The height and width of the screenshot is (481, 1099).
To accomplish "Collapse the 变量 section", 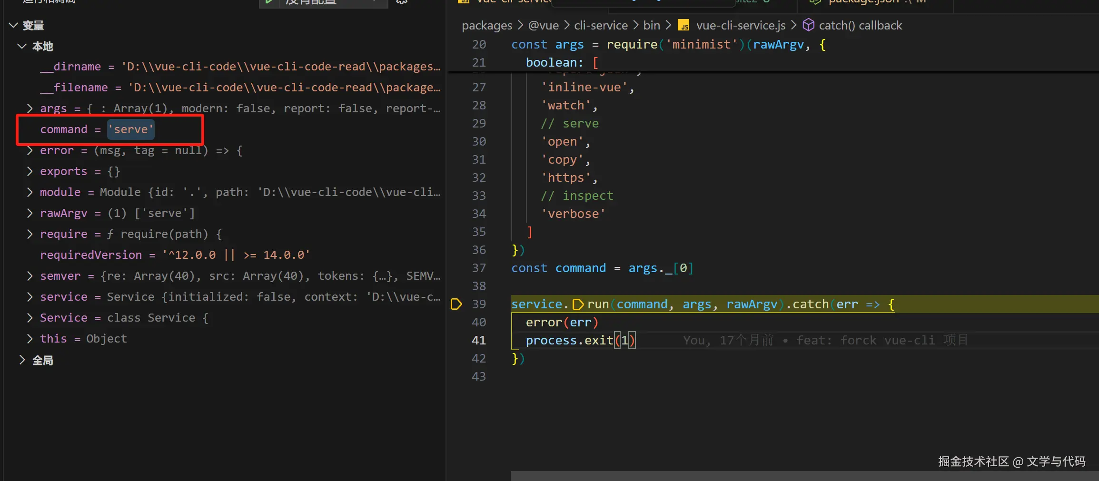I will [x=13, y=25].
